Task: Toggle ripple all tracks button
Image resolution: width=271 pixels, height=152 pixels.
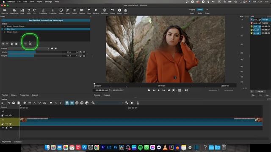Action: click(82, 103)
